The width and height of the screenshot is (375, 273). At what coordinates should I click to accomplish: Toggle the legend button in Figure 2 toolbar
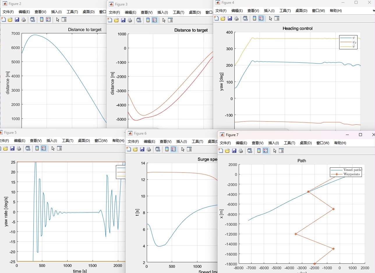[48, 19]
